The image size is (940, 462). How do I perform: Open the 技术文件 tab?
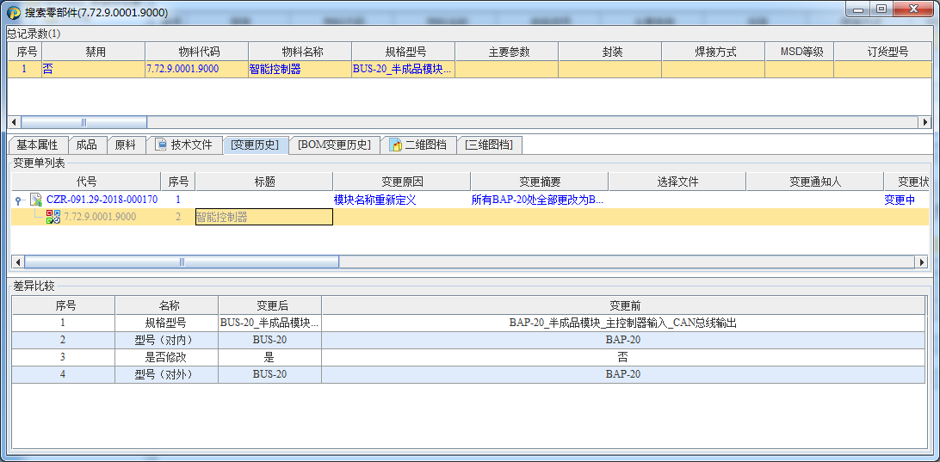pos(184,145)
